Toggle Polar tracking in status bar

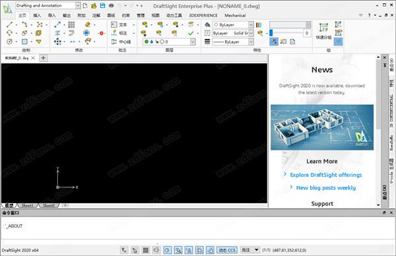pos(167,250)
